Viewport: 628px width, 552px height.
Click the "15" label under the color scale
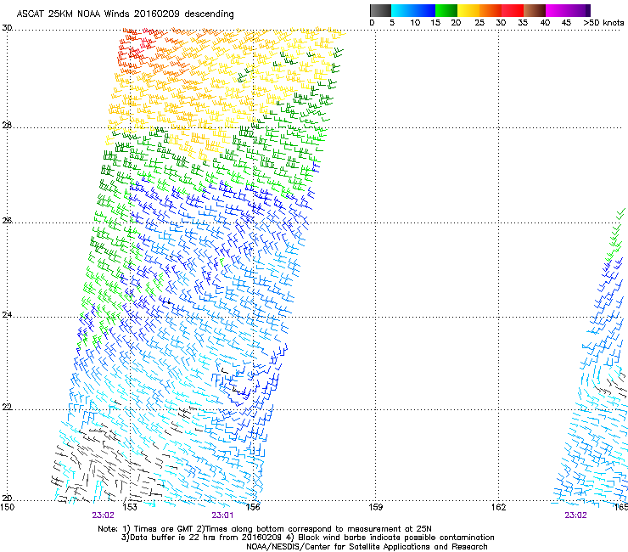pyautogui.click(x=435, y=23)
